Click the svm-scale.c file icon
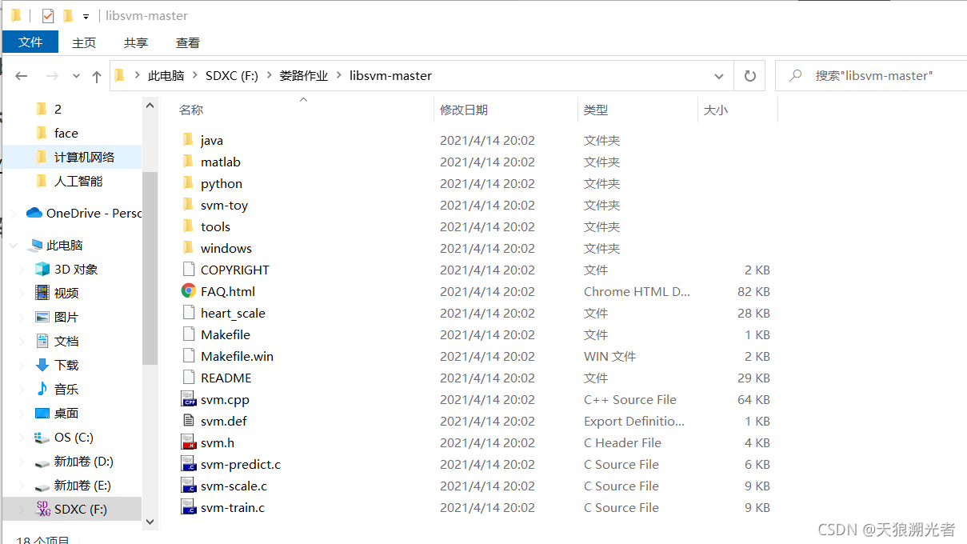Image resolution: width=967 pixels, height=544 pixels. pyautogui.click(x=189, y=486)
